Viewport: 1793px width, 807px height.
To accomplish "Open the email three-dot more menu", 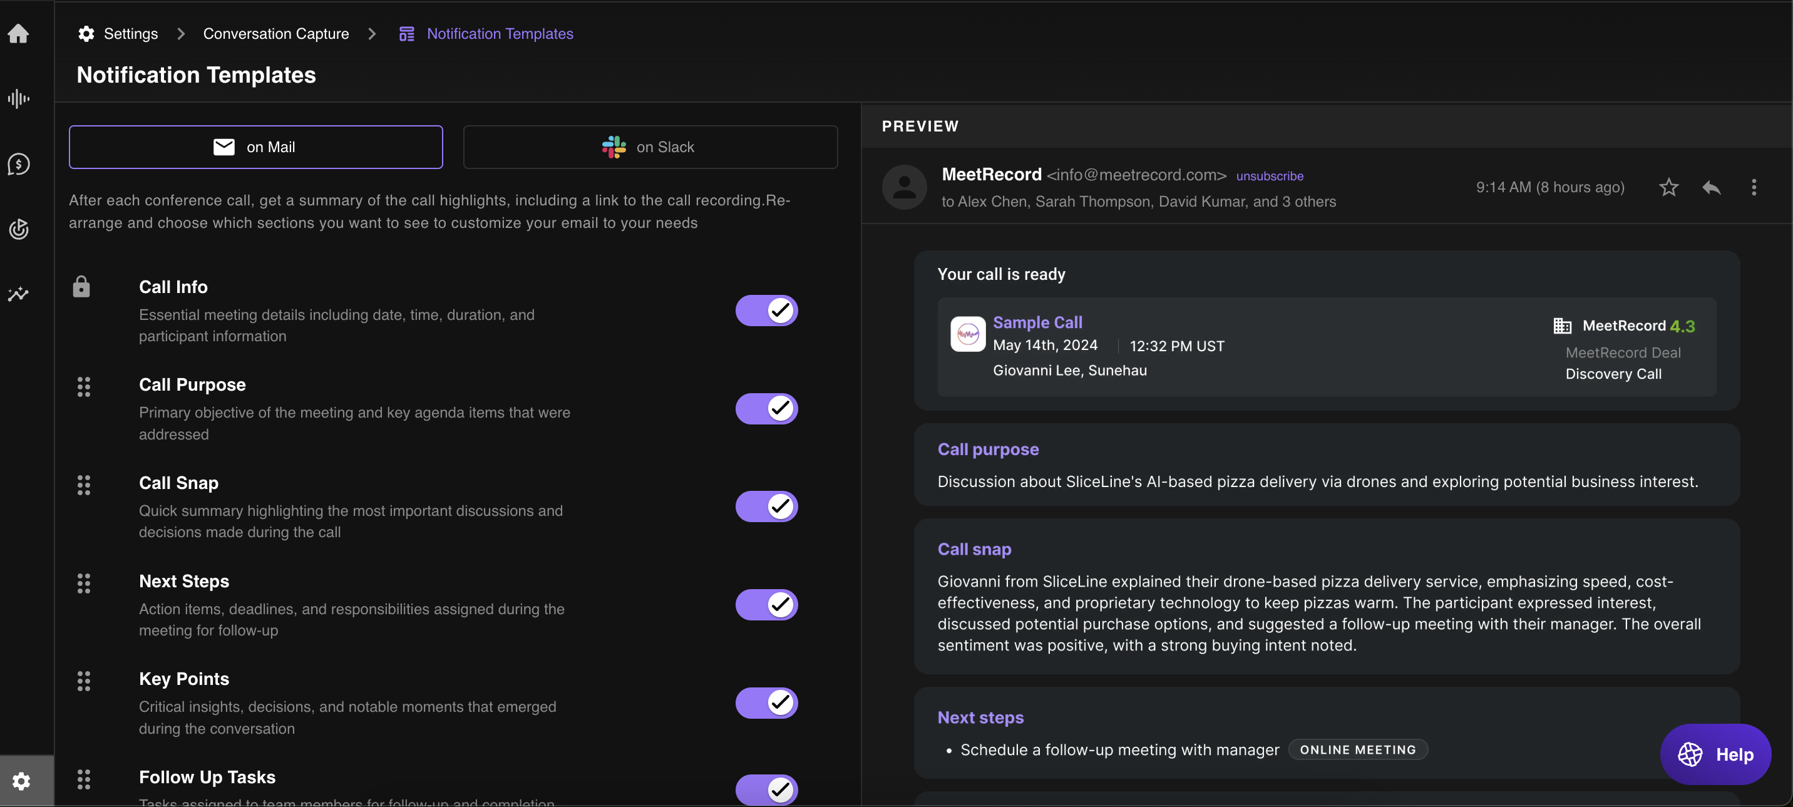I will click(1754, 187).
